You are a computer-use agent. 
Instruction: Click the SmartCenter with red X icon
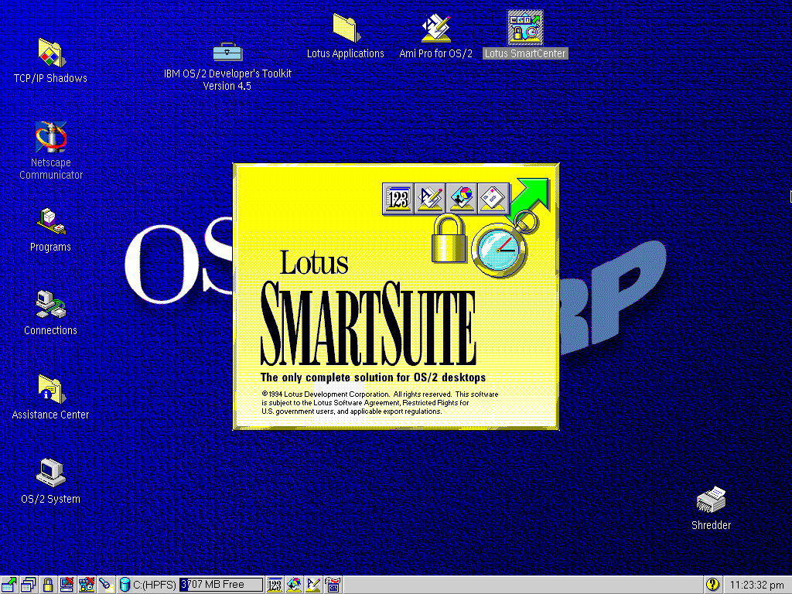86,585
